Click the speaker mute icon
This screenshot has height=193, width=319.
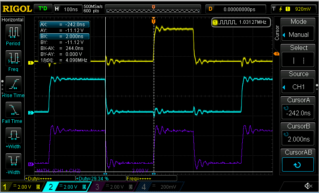[308, 186]
